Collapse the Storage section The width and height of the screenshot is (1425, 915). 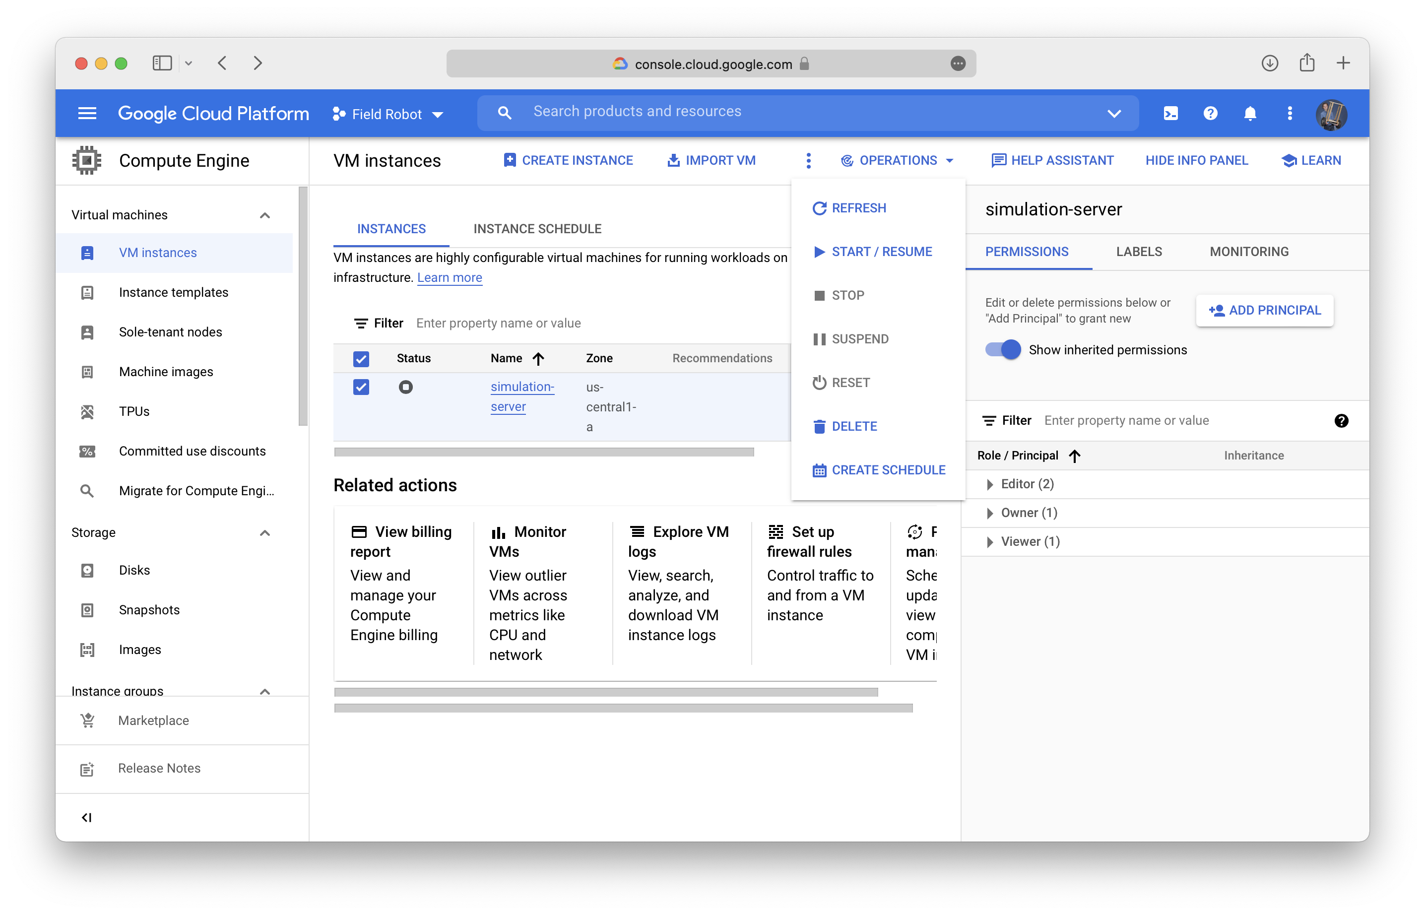tap(265, 533)
